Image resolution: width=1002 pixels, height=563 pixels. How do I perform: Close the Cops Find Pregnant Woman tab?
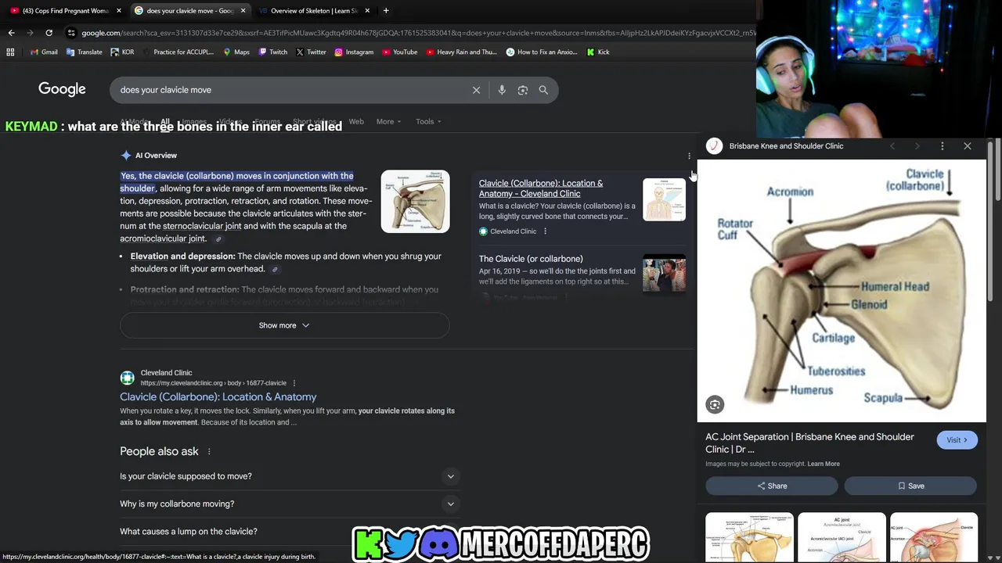119,11
